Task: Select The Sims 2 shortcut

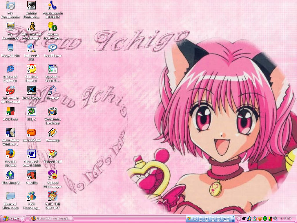Action: tap(10, 178)
